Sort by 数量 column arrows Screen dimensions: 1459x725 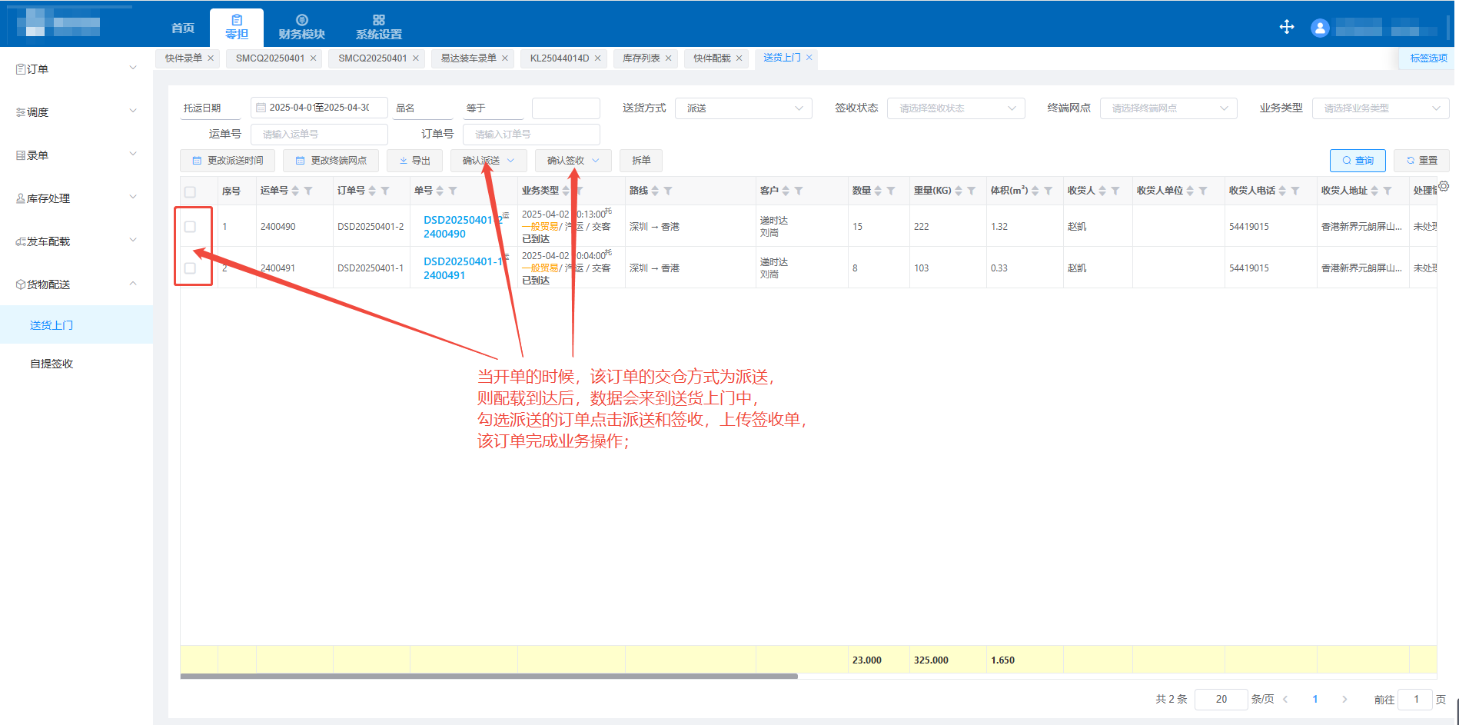878,191
